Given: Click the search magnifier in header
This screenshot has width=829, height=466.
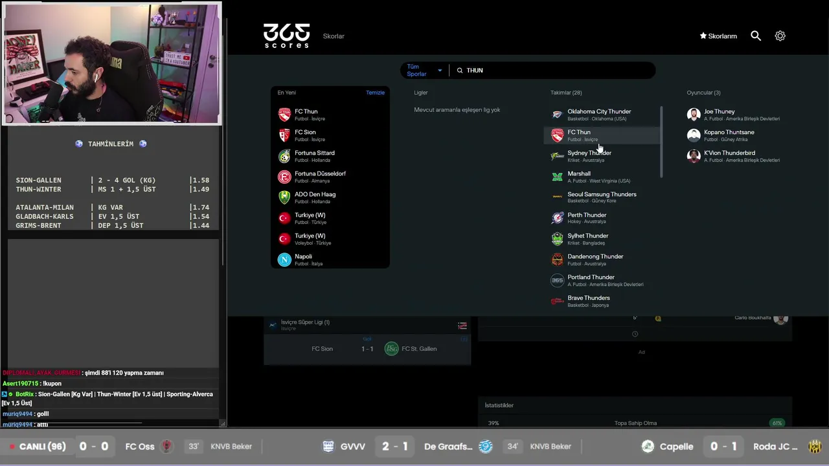Looking at the screenshot, I should point(756,36).
